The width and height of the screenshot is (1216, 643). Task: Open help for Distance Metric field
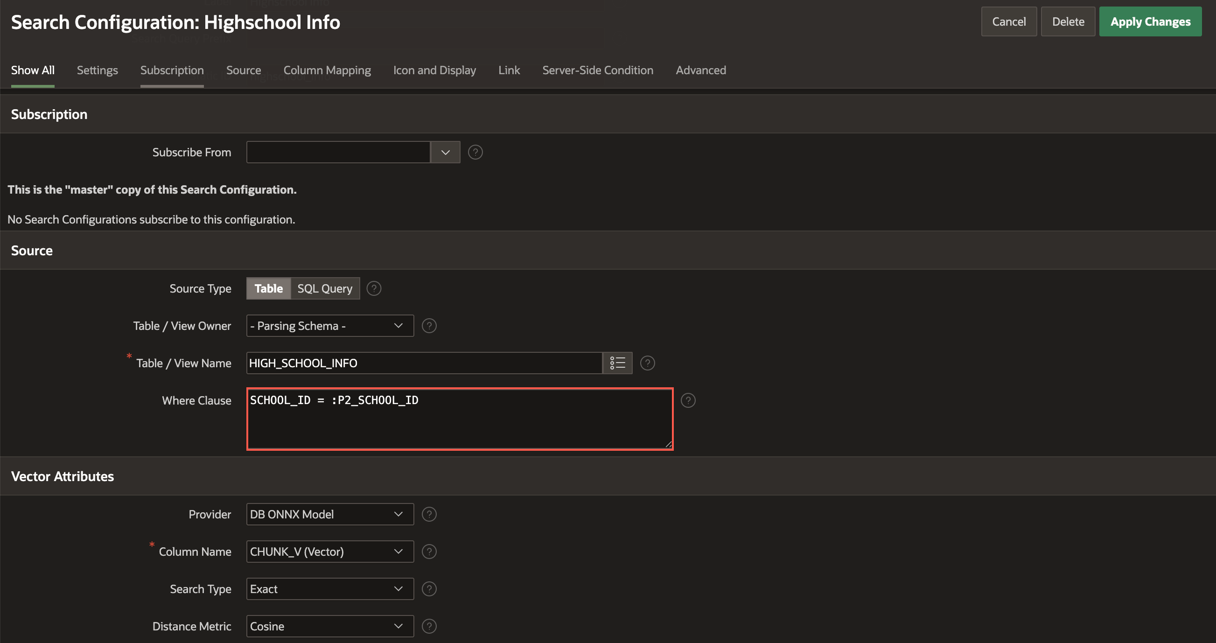tap(429, 626)
